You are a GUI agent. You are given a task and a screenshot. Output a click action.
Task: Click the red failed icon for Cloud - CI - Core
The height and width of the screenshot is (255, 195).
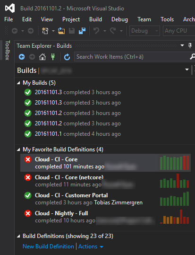pyautogui.click(x=28, y=159)
